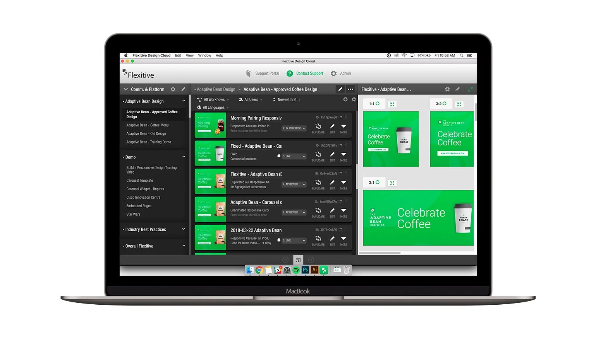Select Adaptive Bean - Old Design project
The width and height of the screenshot is (601, 348).
click(x=146, y=134)
